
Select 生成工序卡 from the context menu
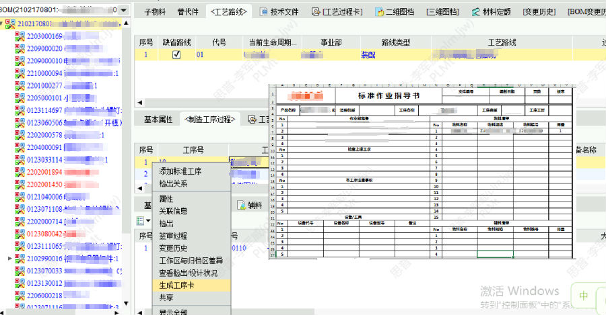pos(177,285)
